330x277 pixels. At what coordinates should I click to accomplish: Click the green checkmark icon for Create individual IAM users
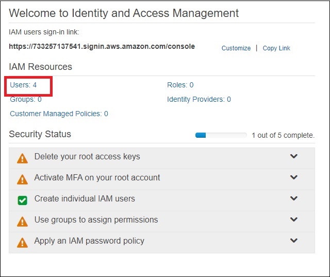pyautogui.click(x=23, y=200)
